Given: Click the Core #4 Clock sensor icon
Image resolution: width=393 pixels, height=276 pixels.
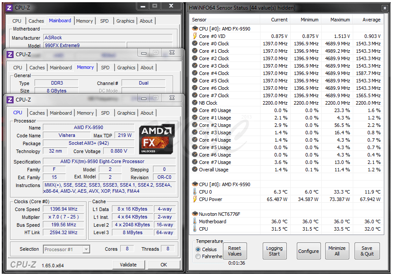Looking at the screenshot, I should point(195,73).
